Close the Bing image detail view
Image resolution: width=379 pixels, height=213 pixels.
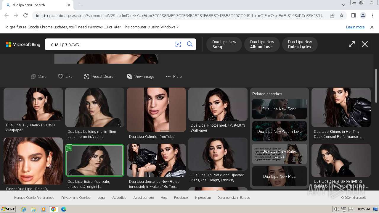(x=365, y=44)
